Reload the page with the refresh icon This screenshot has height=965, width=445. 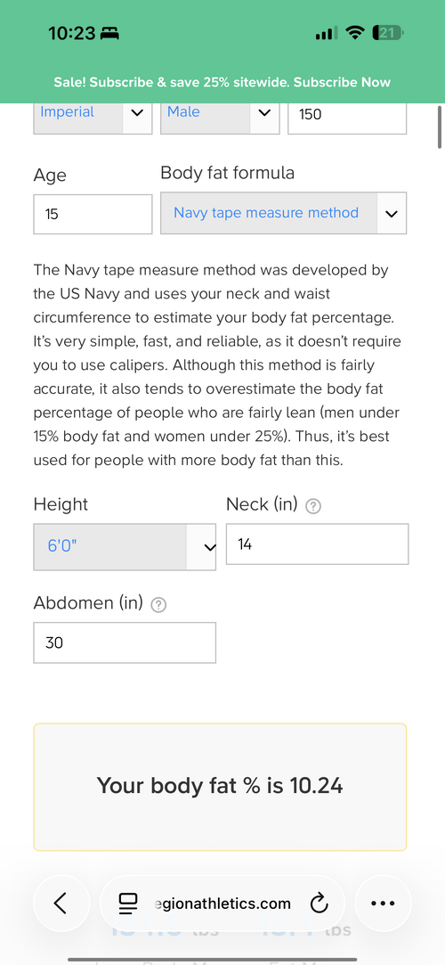click(319, 904)
